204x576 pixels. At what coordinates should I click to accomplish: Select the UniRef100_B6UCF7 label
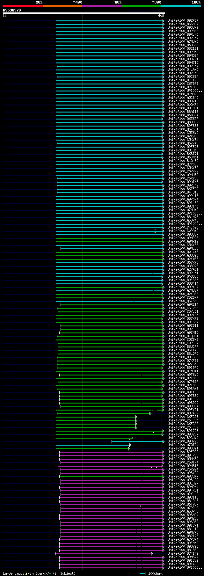[x=183, y=346]
